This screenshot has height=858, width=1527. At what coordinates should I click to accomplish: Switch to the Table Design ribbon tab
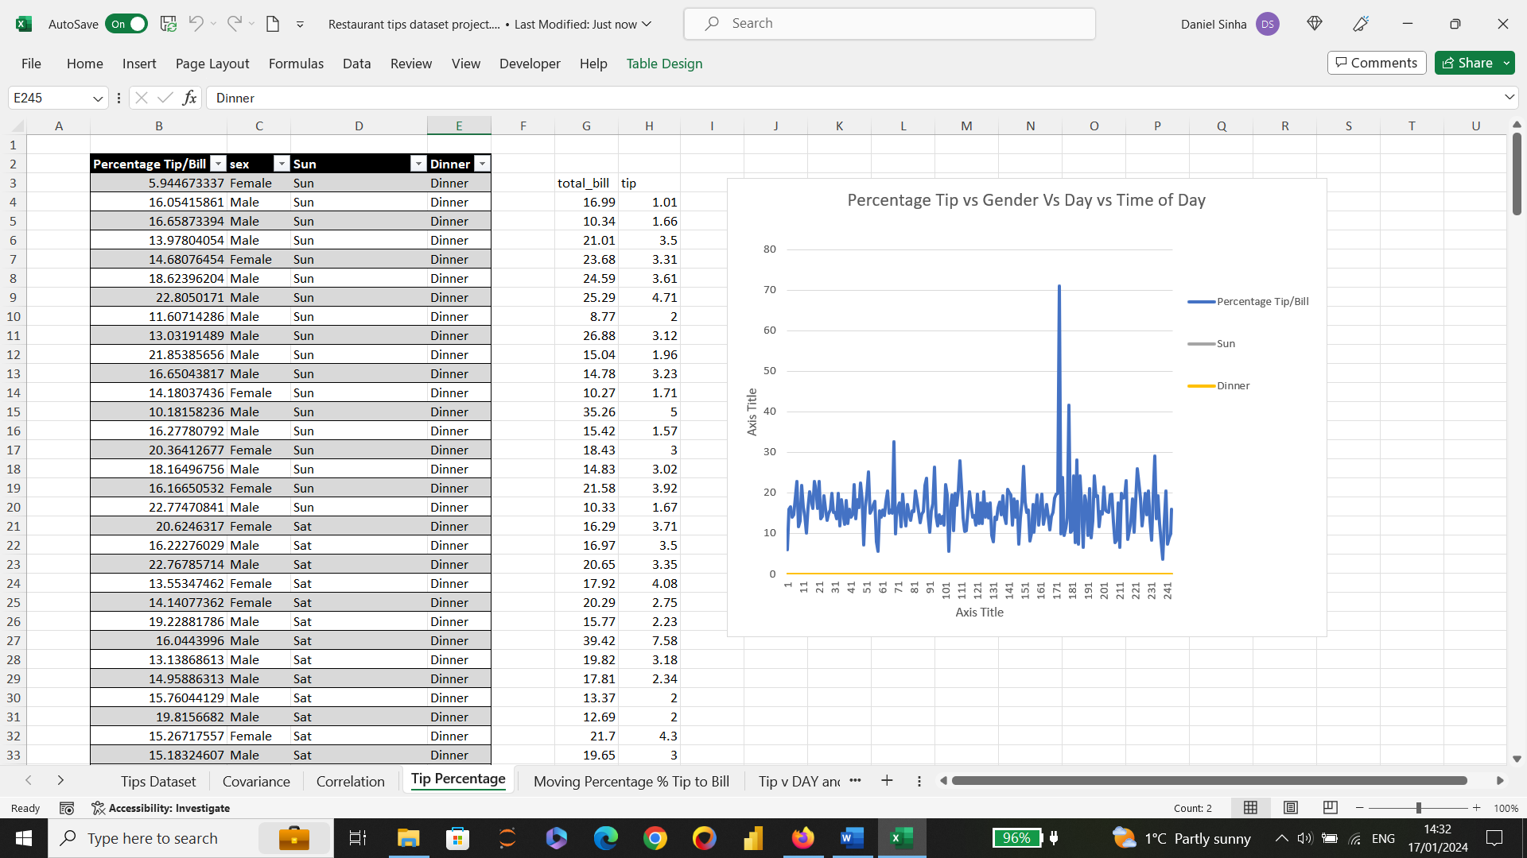point(665,64)
